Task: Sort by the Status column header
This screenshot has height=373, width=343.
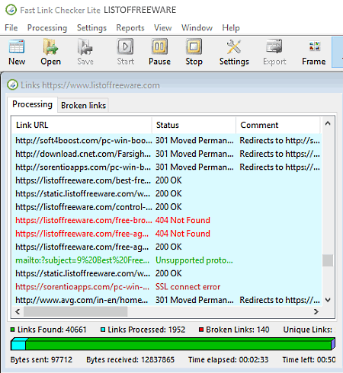Action: click(x=194, y=125)
